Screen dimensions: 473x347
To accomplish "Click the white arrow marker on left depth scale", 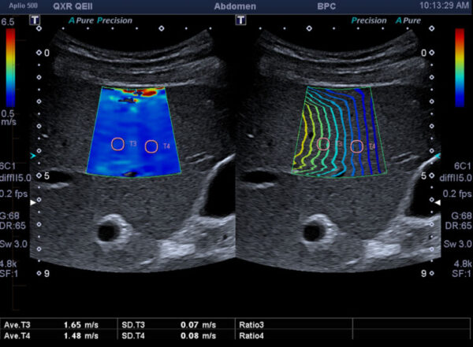I will click(32, 203).
